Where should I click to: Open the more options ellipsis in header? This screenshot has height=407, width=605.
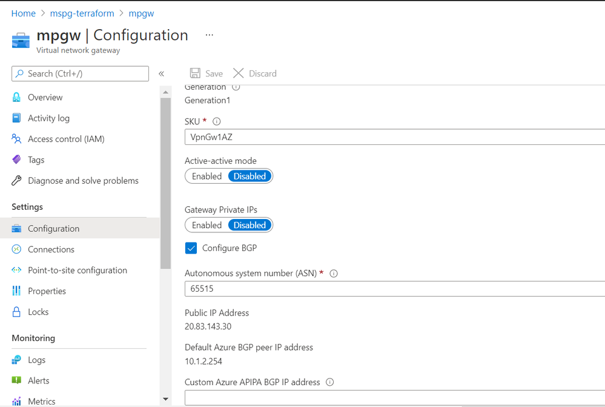pyautogui.click(x=210, y=35)
